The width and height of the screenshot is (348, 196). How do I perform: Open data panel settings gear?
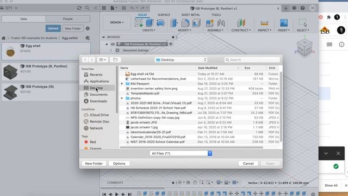(88, 28)
